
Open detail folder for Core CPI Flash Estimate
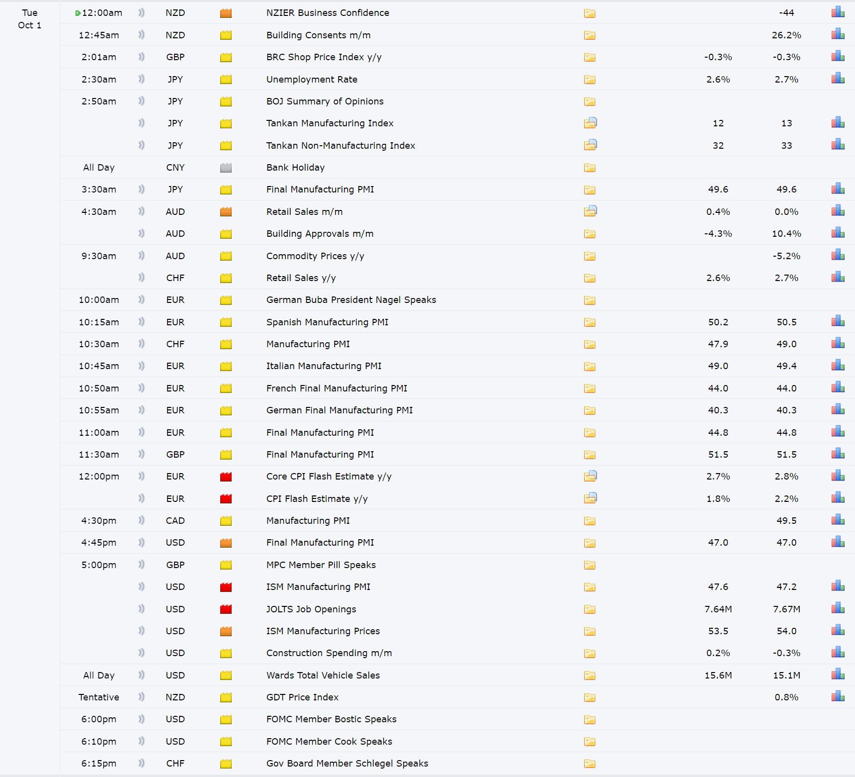pos(590,477)
